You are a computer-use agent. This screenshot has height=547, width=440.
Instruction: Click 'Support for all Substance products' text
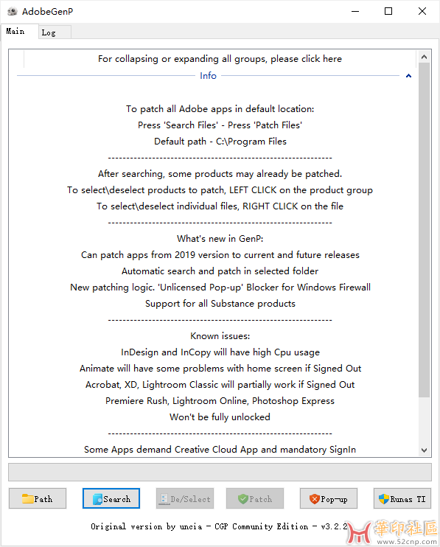220,304
